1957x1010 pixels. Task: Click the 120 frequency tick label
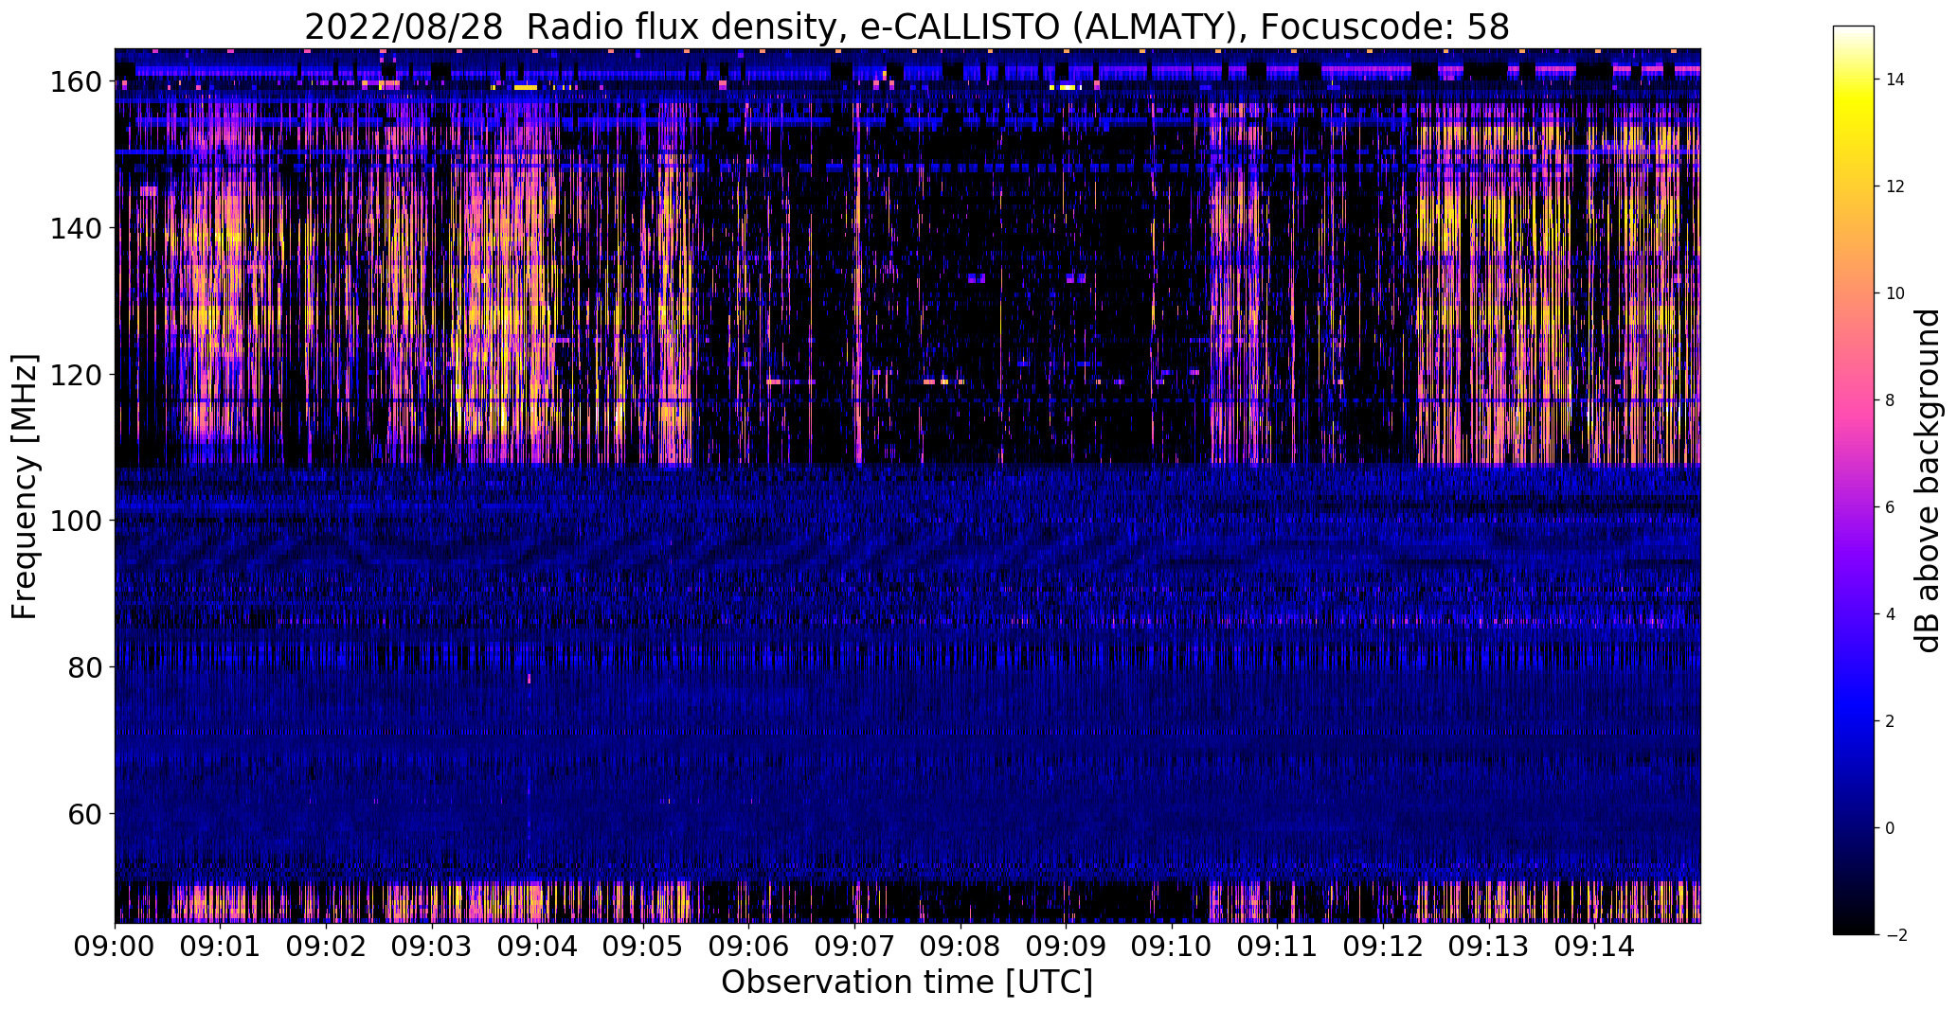pos(77,375)
